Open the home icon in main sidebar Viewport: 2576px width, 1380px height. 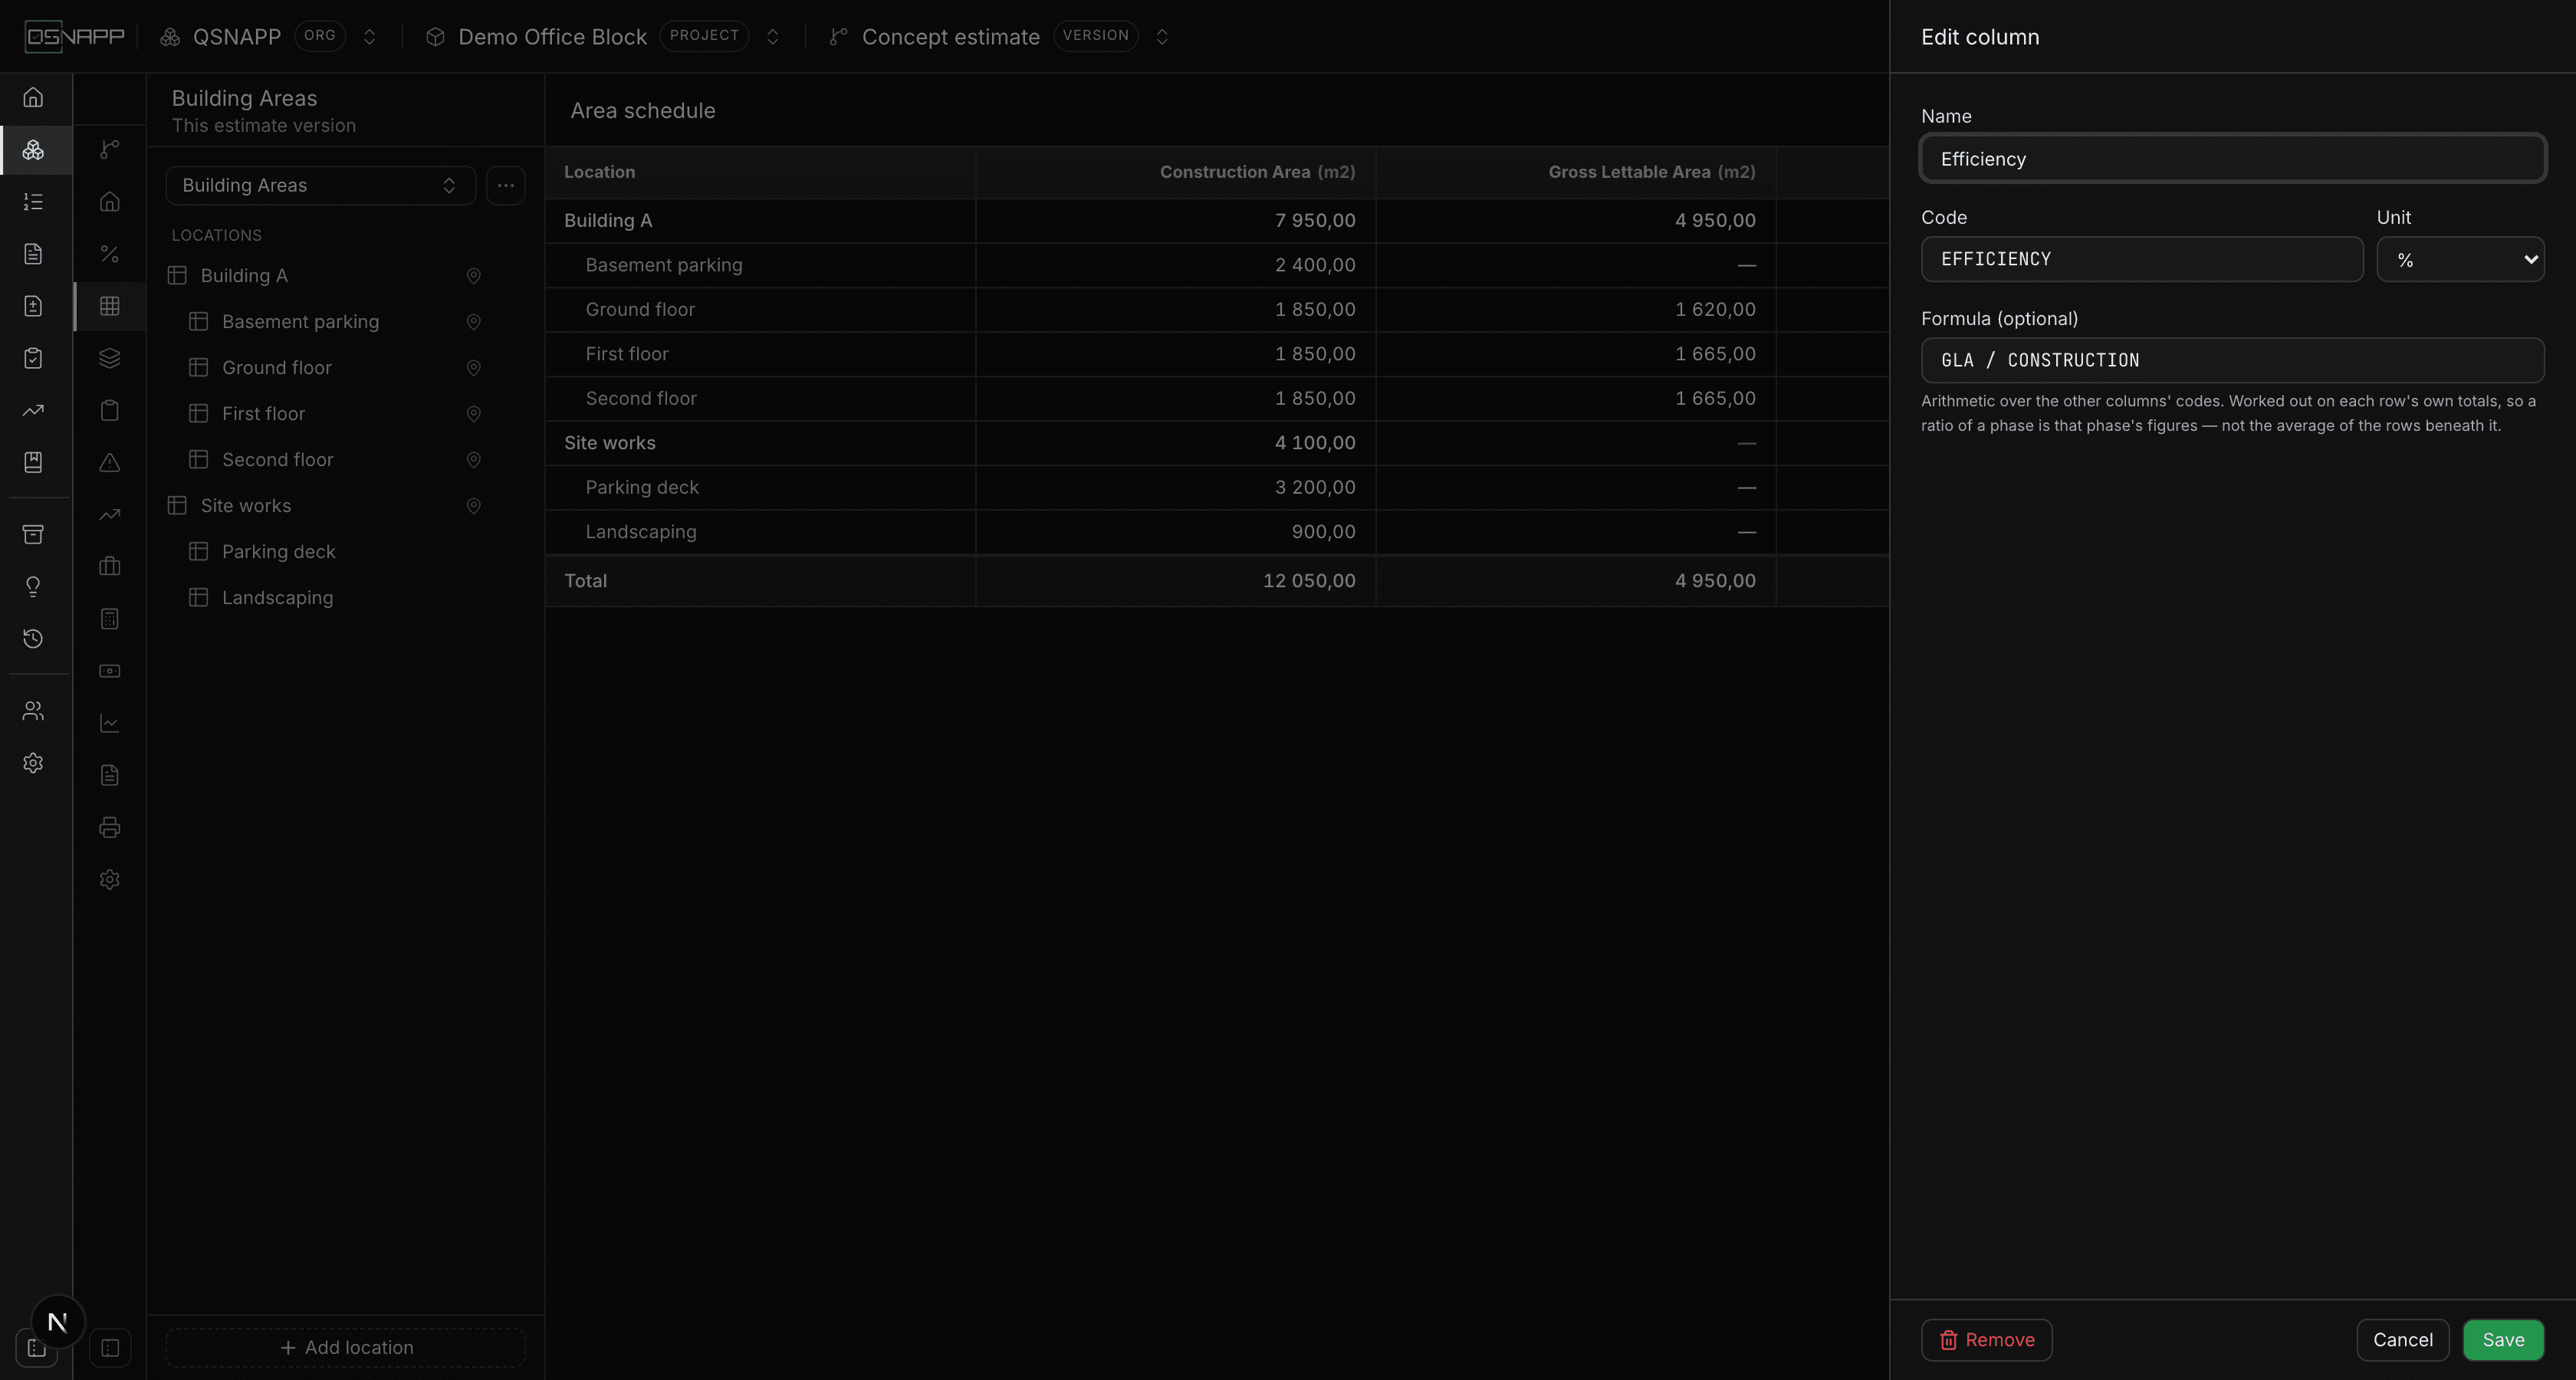[33, 97]
